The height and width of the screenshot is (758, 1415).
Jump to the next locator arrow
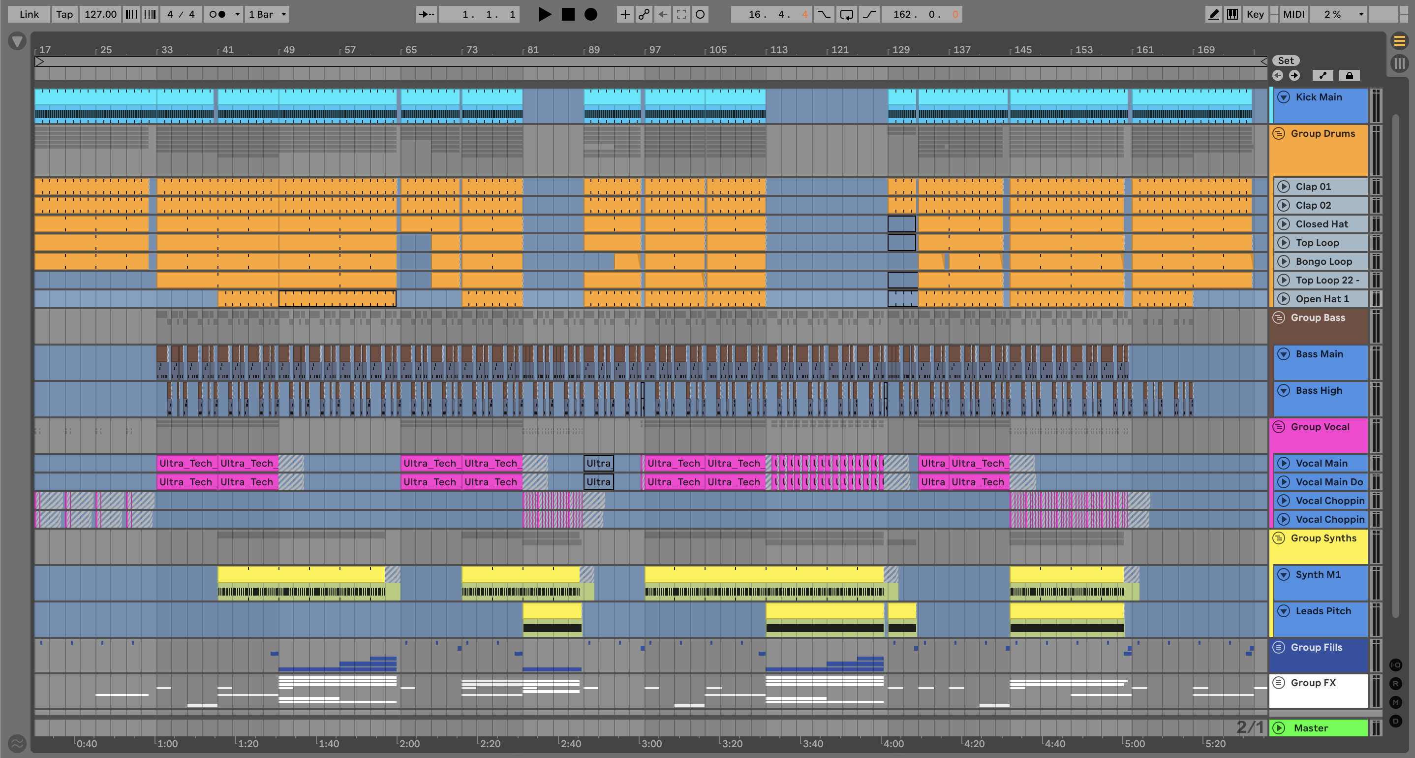click(x=1294, y=75)
